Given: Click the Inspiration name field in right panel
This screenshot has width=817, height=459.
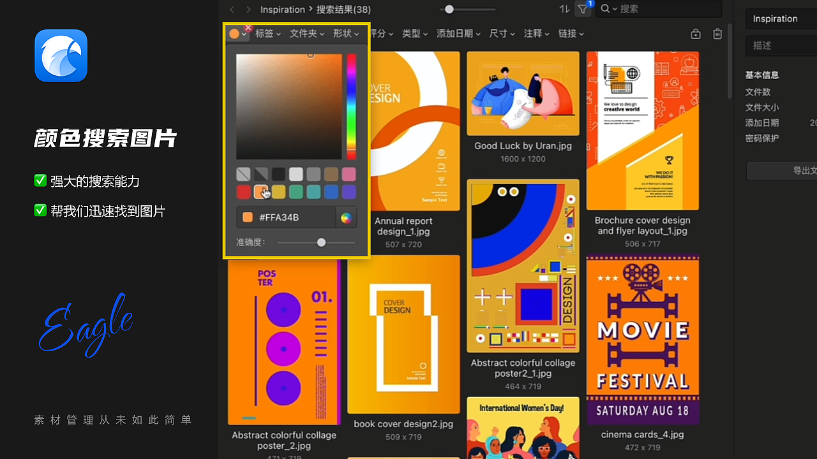Looking at the screenshot, I should click(x=781, y=19).
